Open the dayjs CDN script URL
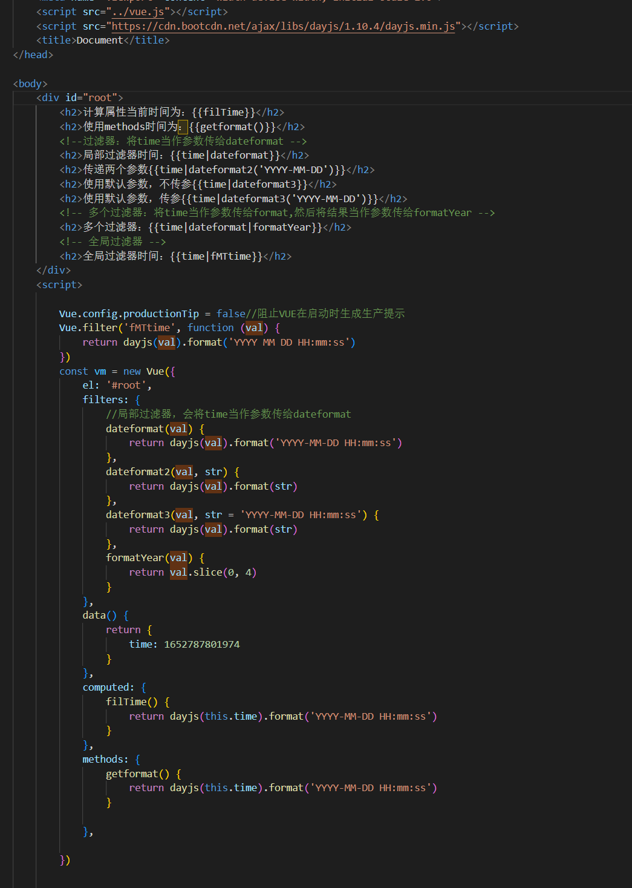This screenshot has width=632, height=888. [283, 27]
